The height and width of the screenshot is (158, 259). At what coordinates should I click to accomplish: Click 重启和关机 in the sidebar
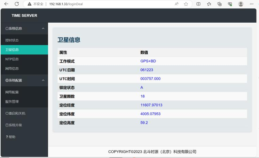point(15,113)
